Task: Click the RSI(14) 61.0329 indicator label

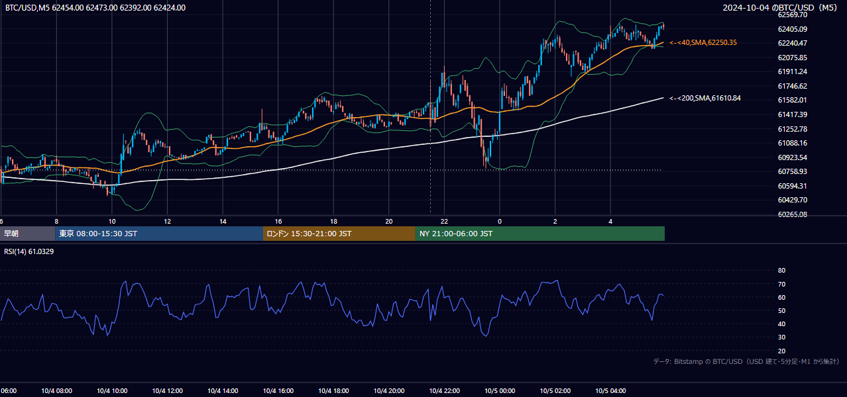Action: point(29,251)
